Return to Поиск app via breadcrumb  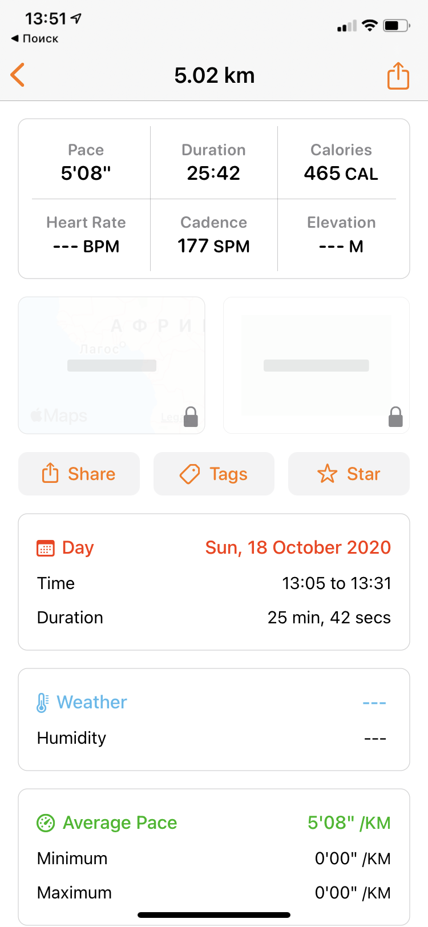point(35,39)
